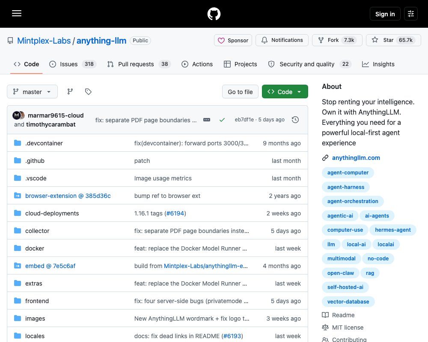Viewport: 428px width, 342px height.
Task: Open commit hash eb7df1e
Action: 244,120
